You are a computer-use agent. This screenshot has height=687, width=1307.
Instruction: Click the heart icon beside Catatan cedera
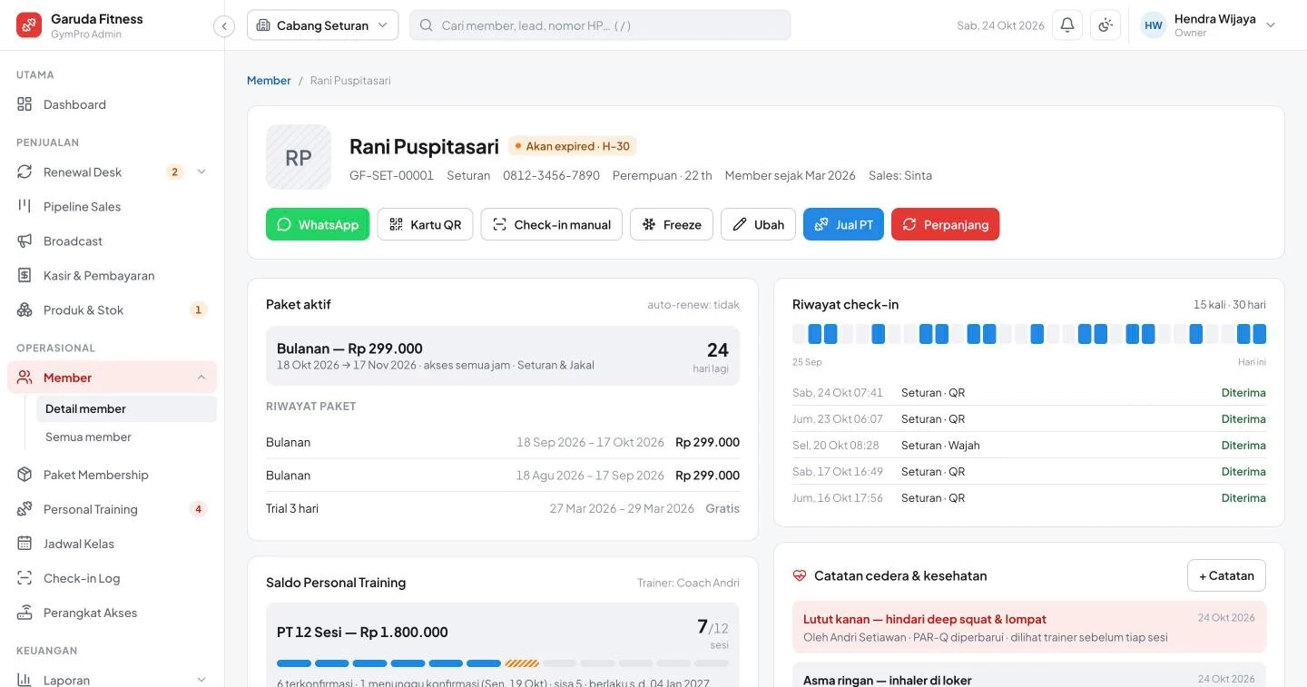pyautogui.click(x=800, y=575)
